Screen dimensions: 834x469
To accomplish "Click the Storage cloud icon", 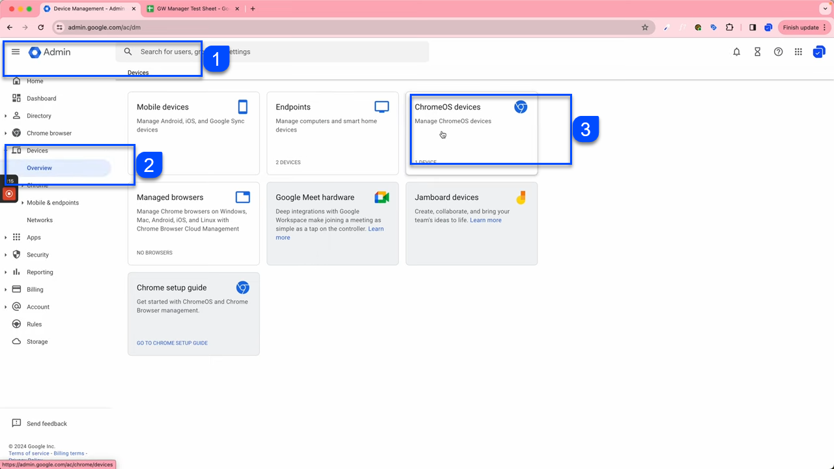I will (17, 341).
